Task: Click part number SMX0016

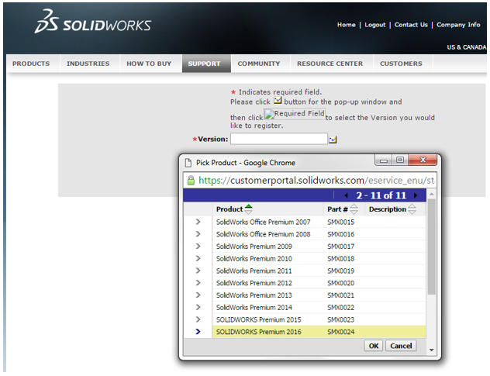Action: coord(340,234)
